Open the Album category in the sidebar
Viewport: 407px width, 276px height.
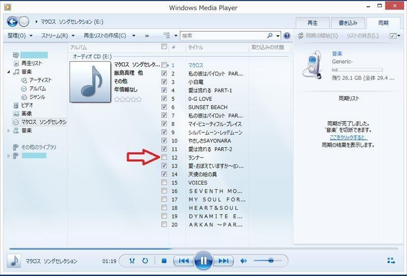click(x=34, y=89)
